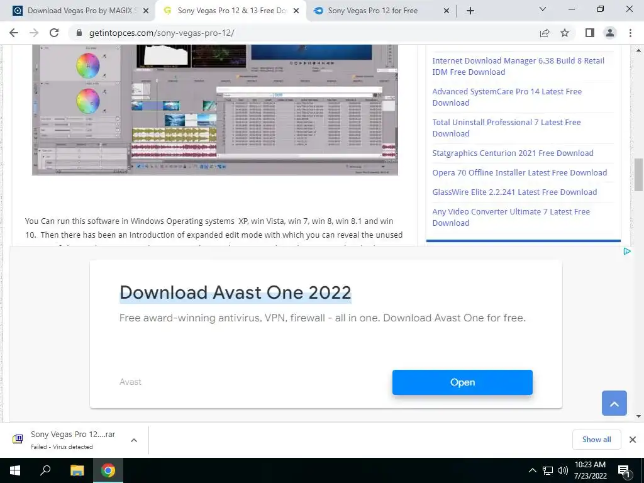Click the address bar URL field
Screen dimensions: 644x483
[x=304, y=33]
